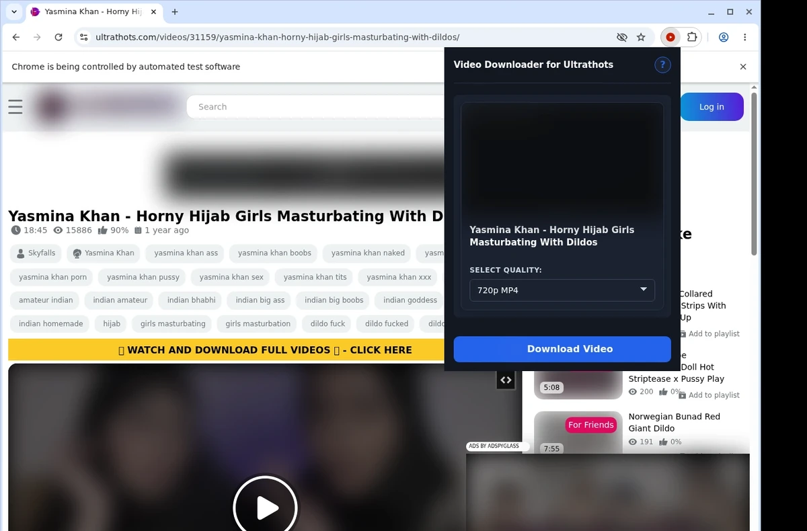This screenshot has width=807, height=531.
Task: Open the embed code icon
Action: (506, 380)
